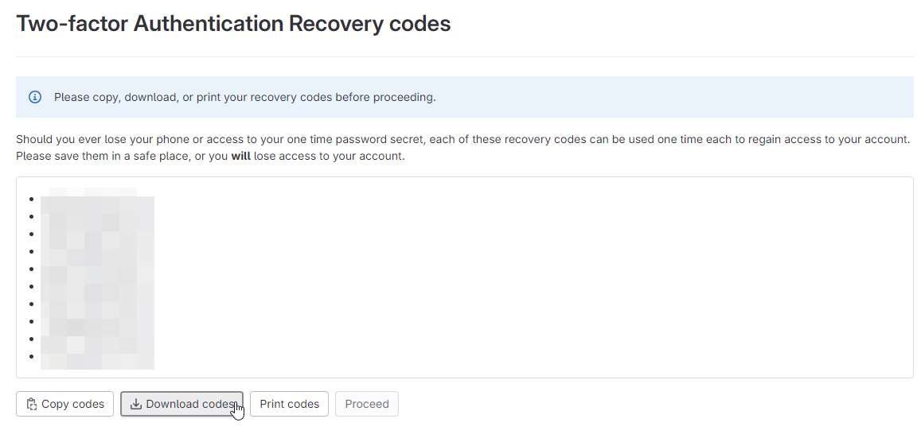Select the first blurred recovery code
Viewport: 921px width, 442px height.
tap(97, 199)
